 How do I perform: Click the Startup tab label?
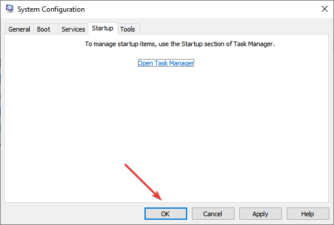tap(103, 28)
